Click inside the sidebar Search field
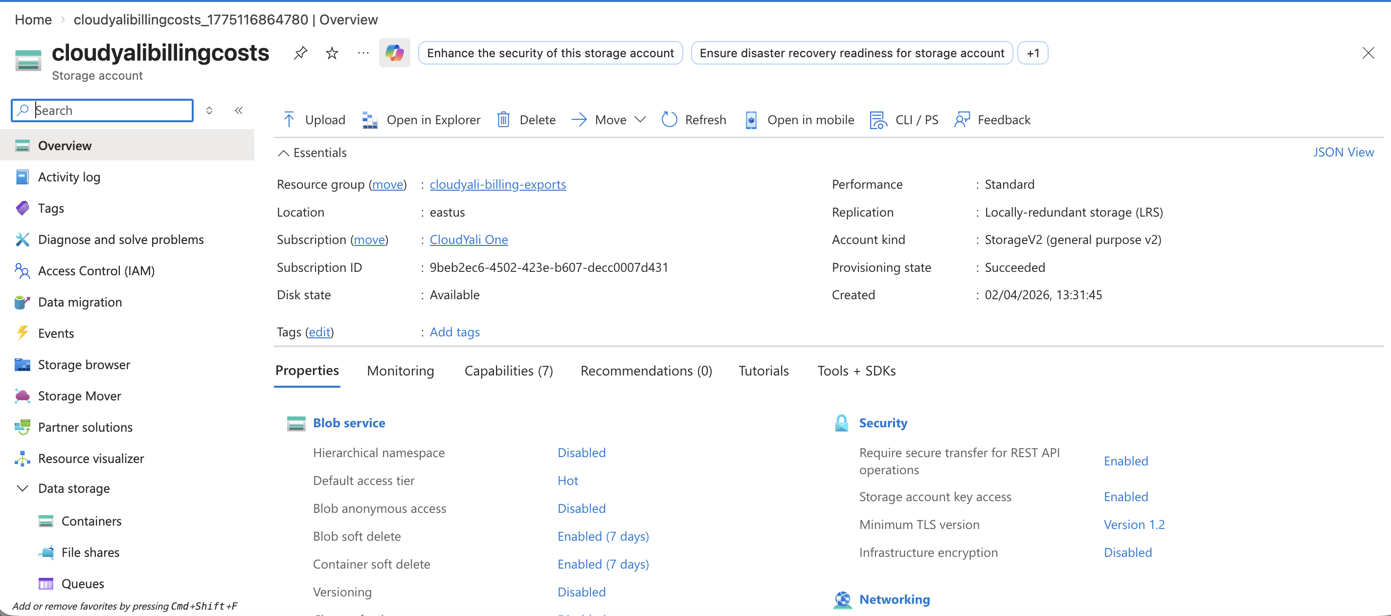This screenshot has height=616, width=1391. 102,110
